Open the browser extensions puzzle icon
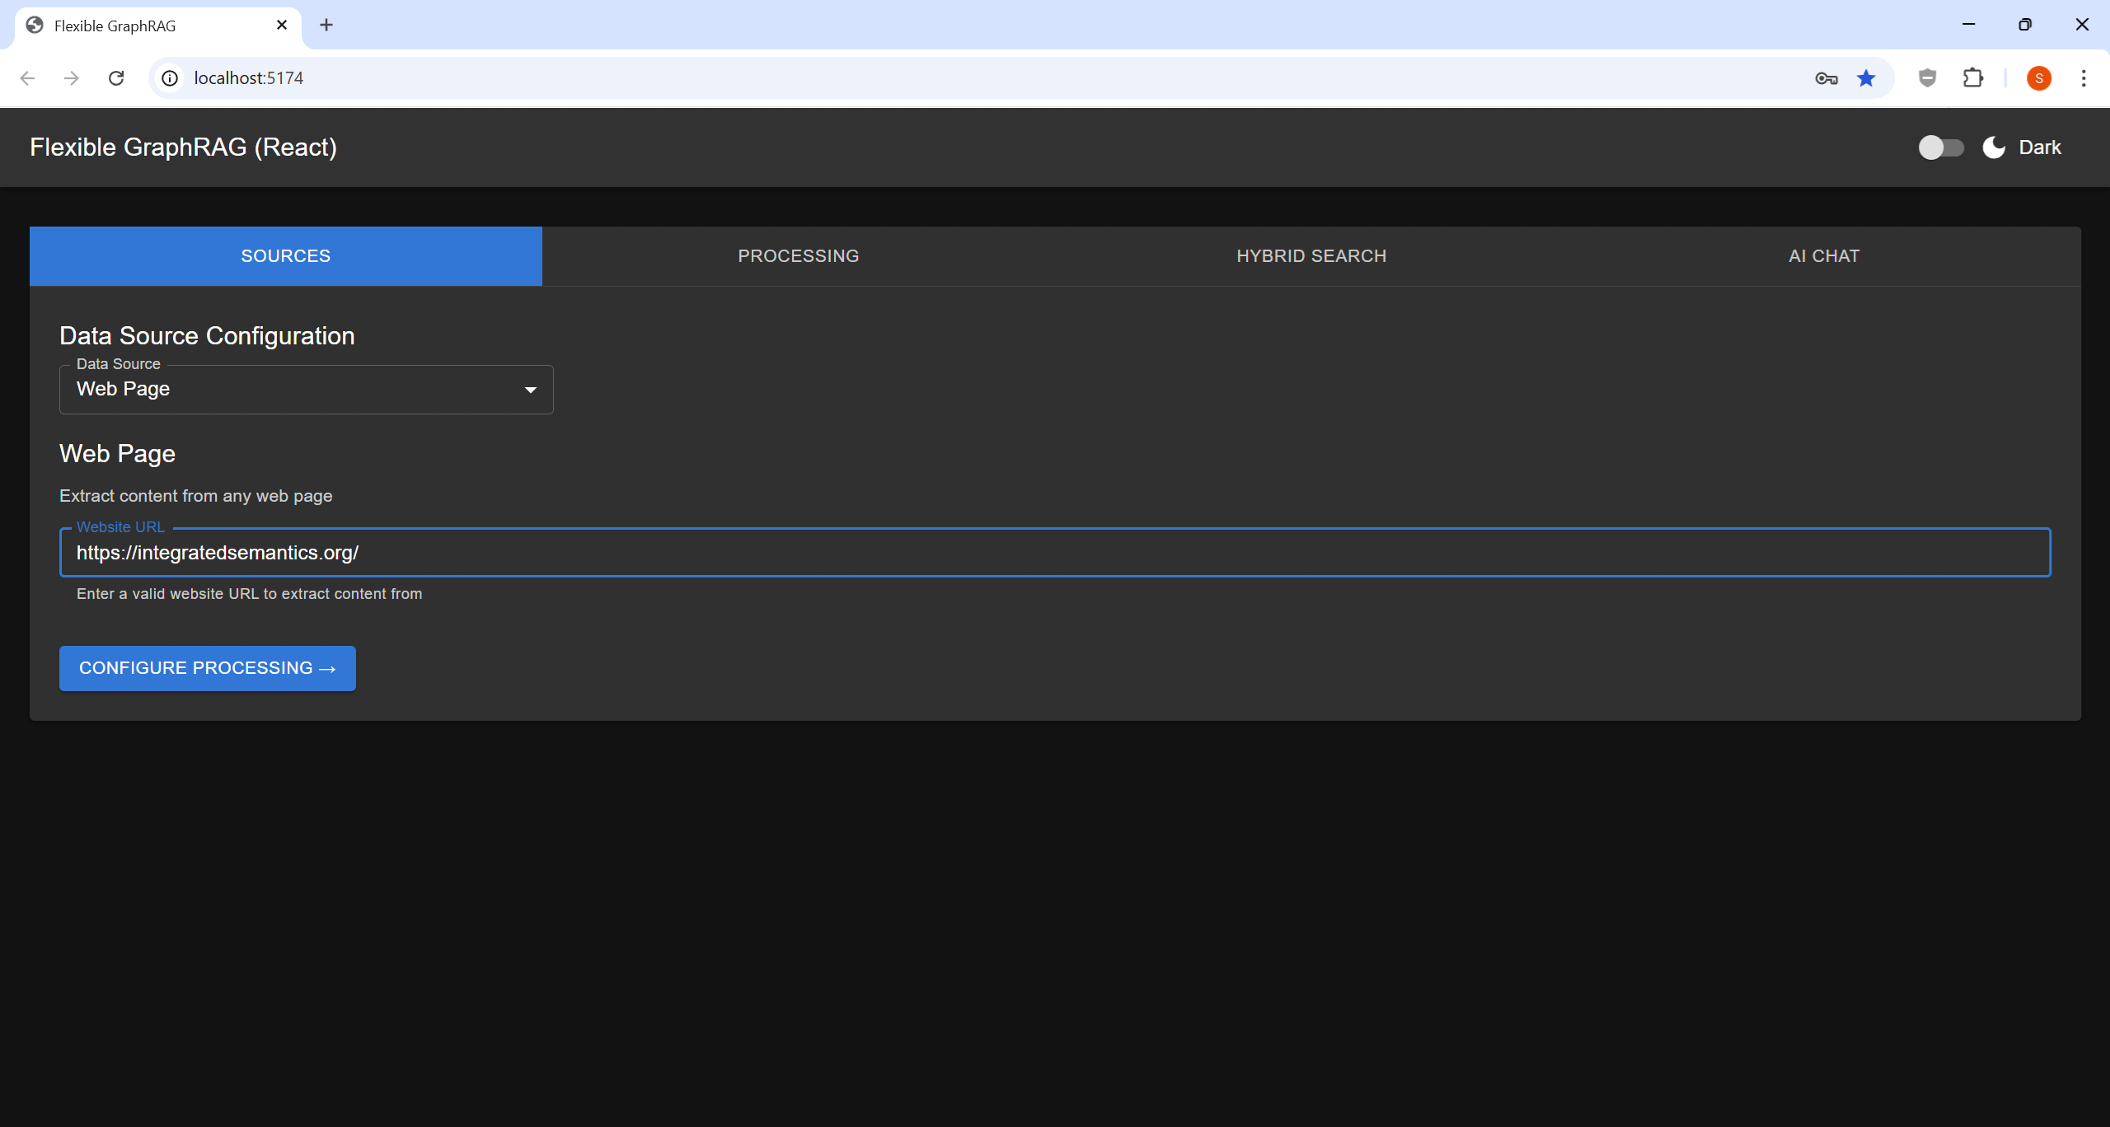The height and width of the screenshot is (1127, 2110). tap(1973, 77)
